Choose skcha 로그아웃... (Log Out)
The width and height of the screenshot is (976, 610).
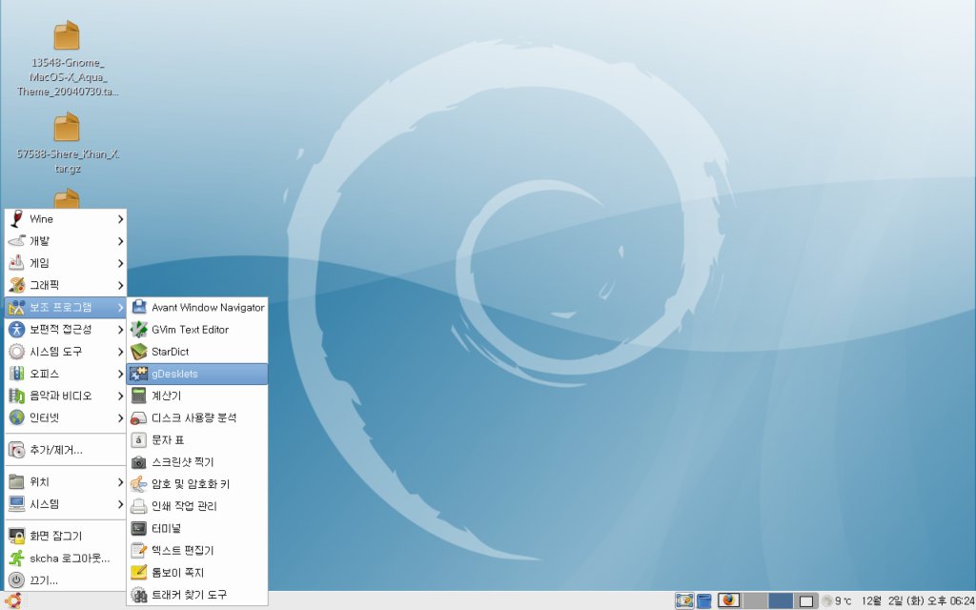[x=66, y=559]
